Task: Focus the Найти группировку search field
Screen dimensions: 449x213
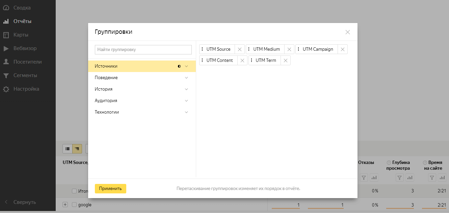Action: pyautogui.click(x=143, y=50)
